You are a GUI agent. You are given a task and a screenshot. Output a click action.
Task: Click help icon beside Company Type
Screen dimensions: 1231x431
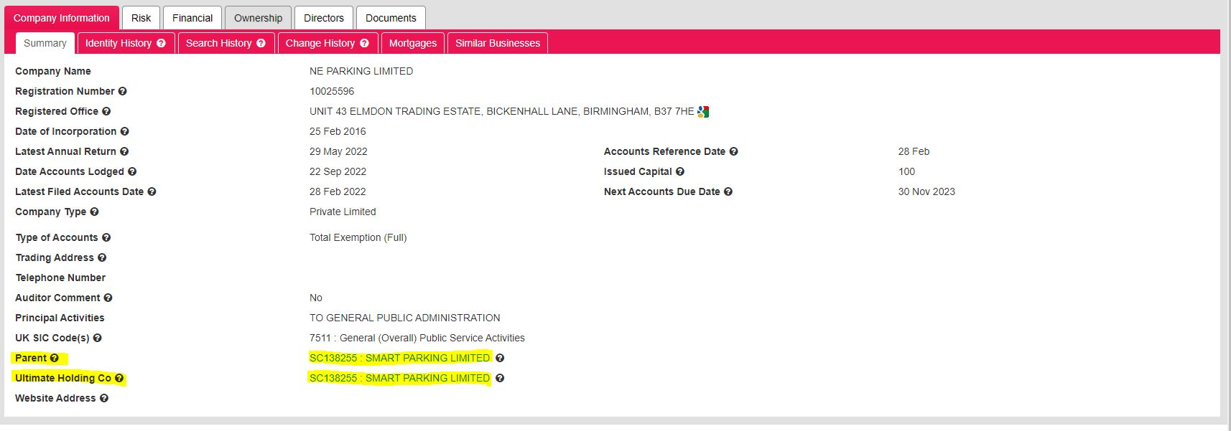coord(95,212)
